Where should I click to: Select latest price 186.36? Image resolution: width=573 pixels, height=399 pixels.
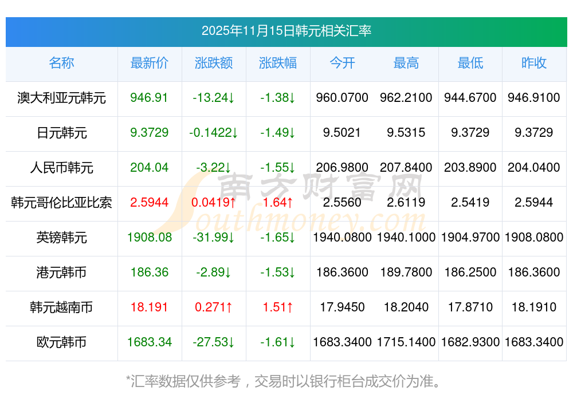click(x=150, y=272)
